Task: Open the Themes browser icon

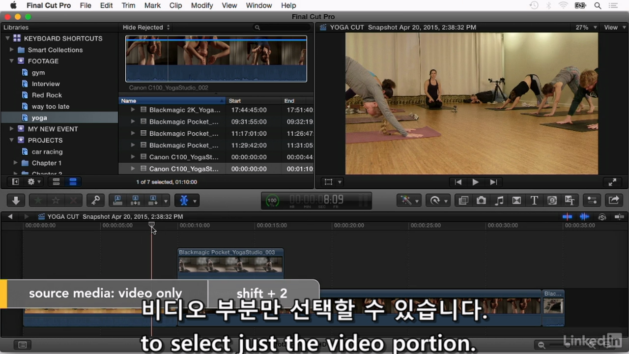Action: [x=570, y=200]
